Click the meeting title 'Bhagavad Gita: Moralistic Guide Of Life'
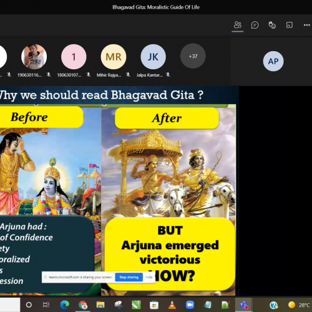 tap(156, 7)
